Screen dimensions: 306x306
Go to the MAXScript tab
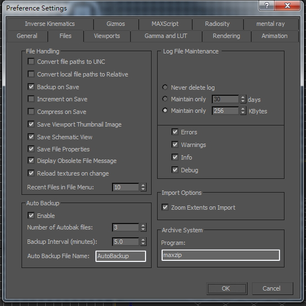point(165,24)
